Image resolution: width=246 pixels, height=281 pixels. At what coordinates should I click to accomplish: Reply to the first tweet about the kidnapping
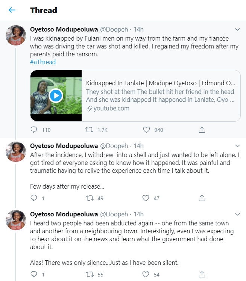click(x=34, y=130)
